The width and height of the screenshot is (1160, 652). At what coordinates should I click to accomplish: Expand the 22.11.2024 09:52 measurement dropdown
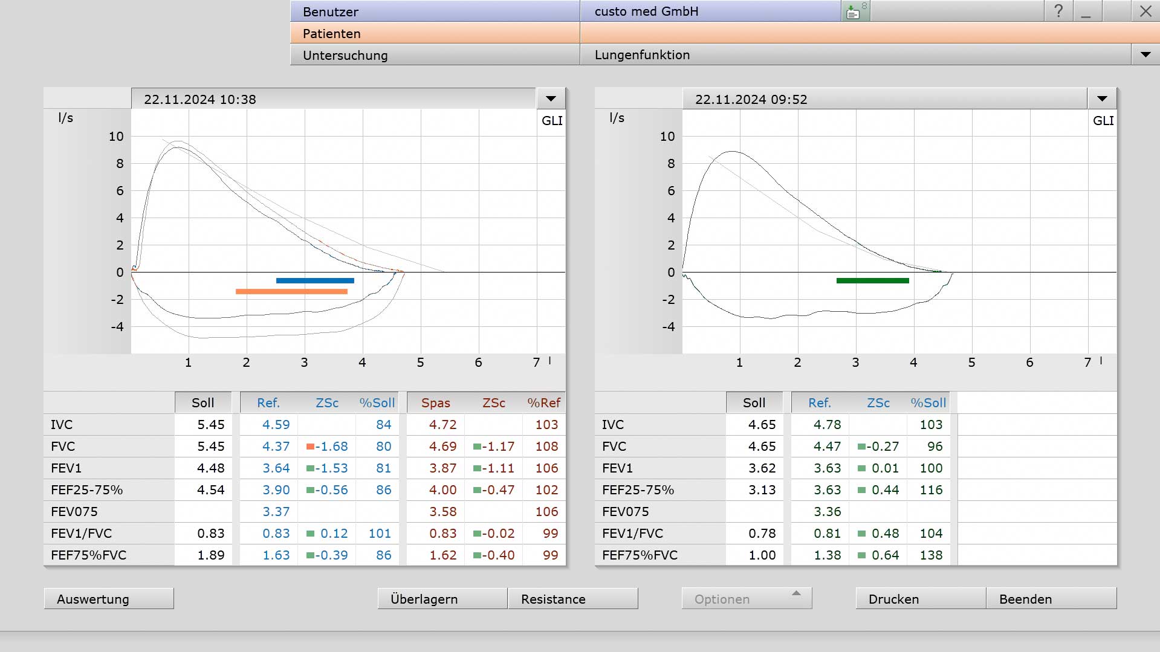click(1102, 98)
